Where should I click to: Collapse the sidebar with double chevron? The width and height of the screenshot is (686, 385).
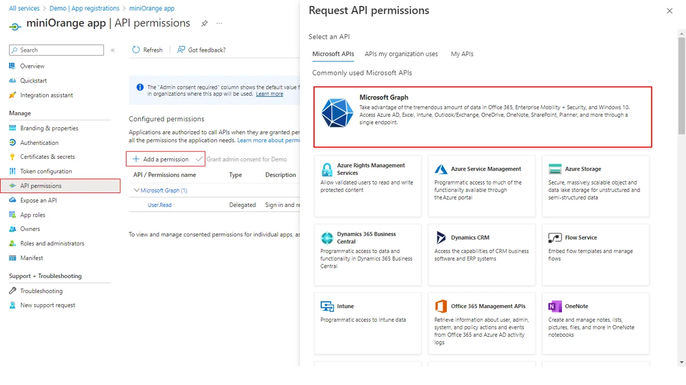pyautogui.click(x=113, y=50)
